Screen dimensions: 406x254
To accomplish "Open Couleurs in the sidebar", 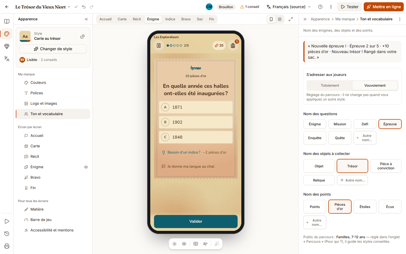I will tap(53, 83).
